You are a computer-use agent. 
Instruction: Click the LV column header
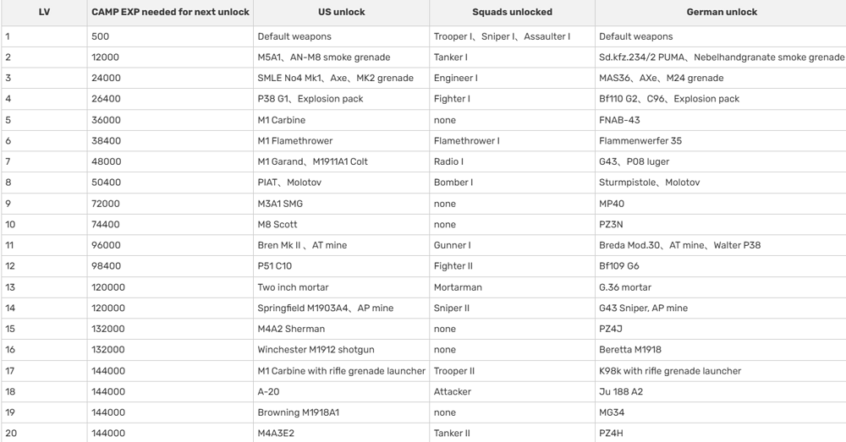click(x=44, y=12)
